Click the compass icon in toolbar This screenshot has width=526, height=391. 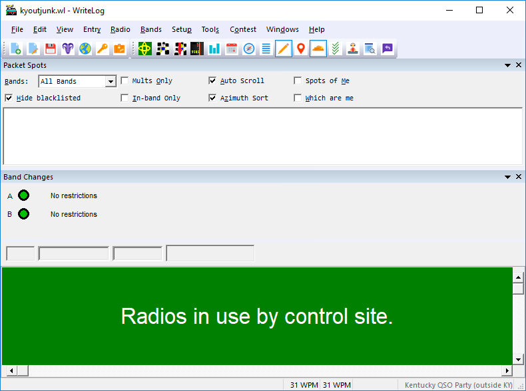[x=249, y=49]
